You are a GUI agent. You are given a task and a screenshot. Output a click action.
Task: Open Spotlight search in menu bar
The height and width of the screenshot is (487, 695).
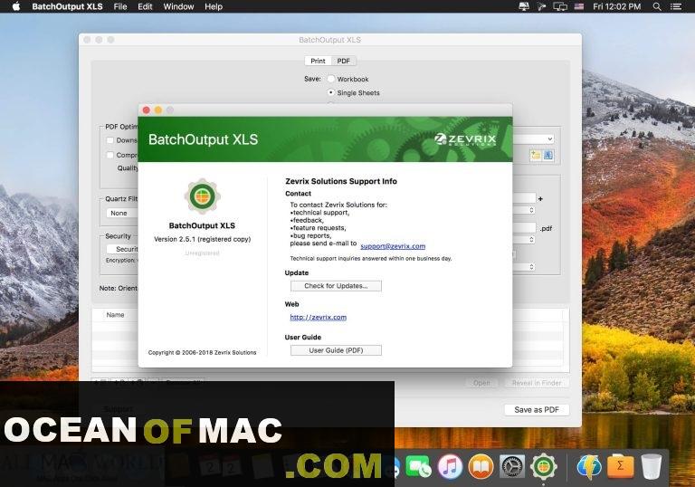click(x=657, y=6)
